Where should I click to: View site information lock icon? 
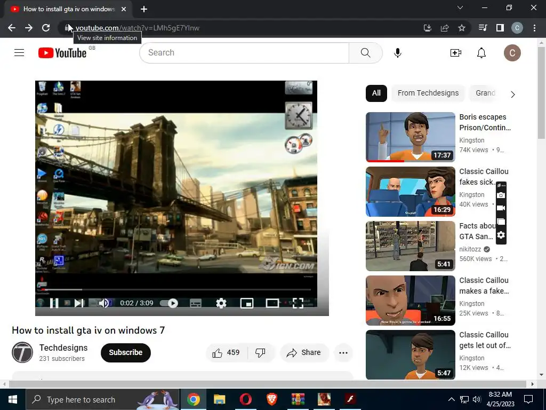68,28
